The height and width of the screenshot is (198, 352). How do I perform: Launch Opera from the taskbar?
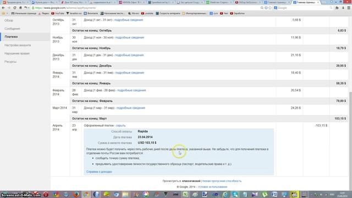click(46, 194)
